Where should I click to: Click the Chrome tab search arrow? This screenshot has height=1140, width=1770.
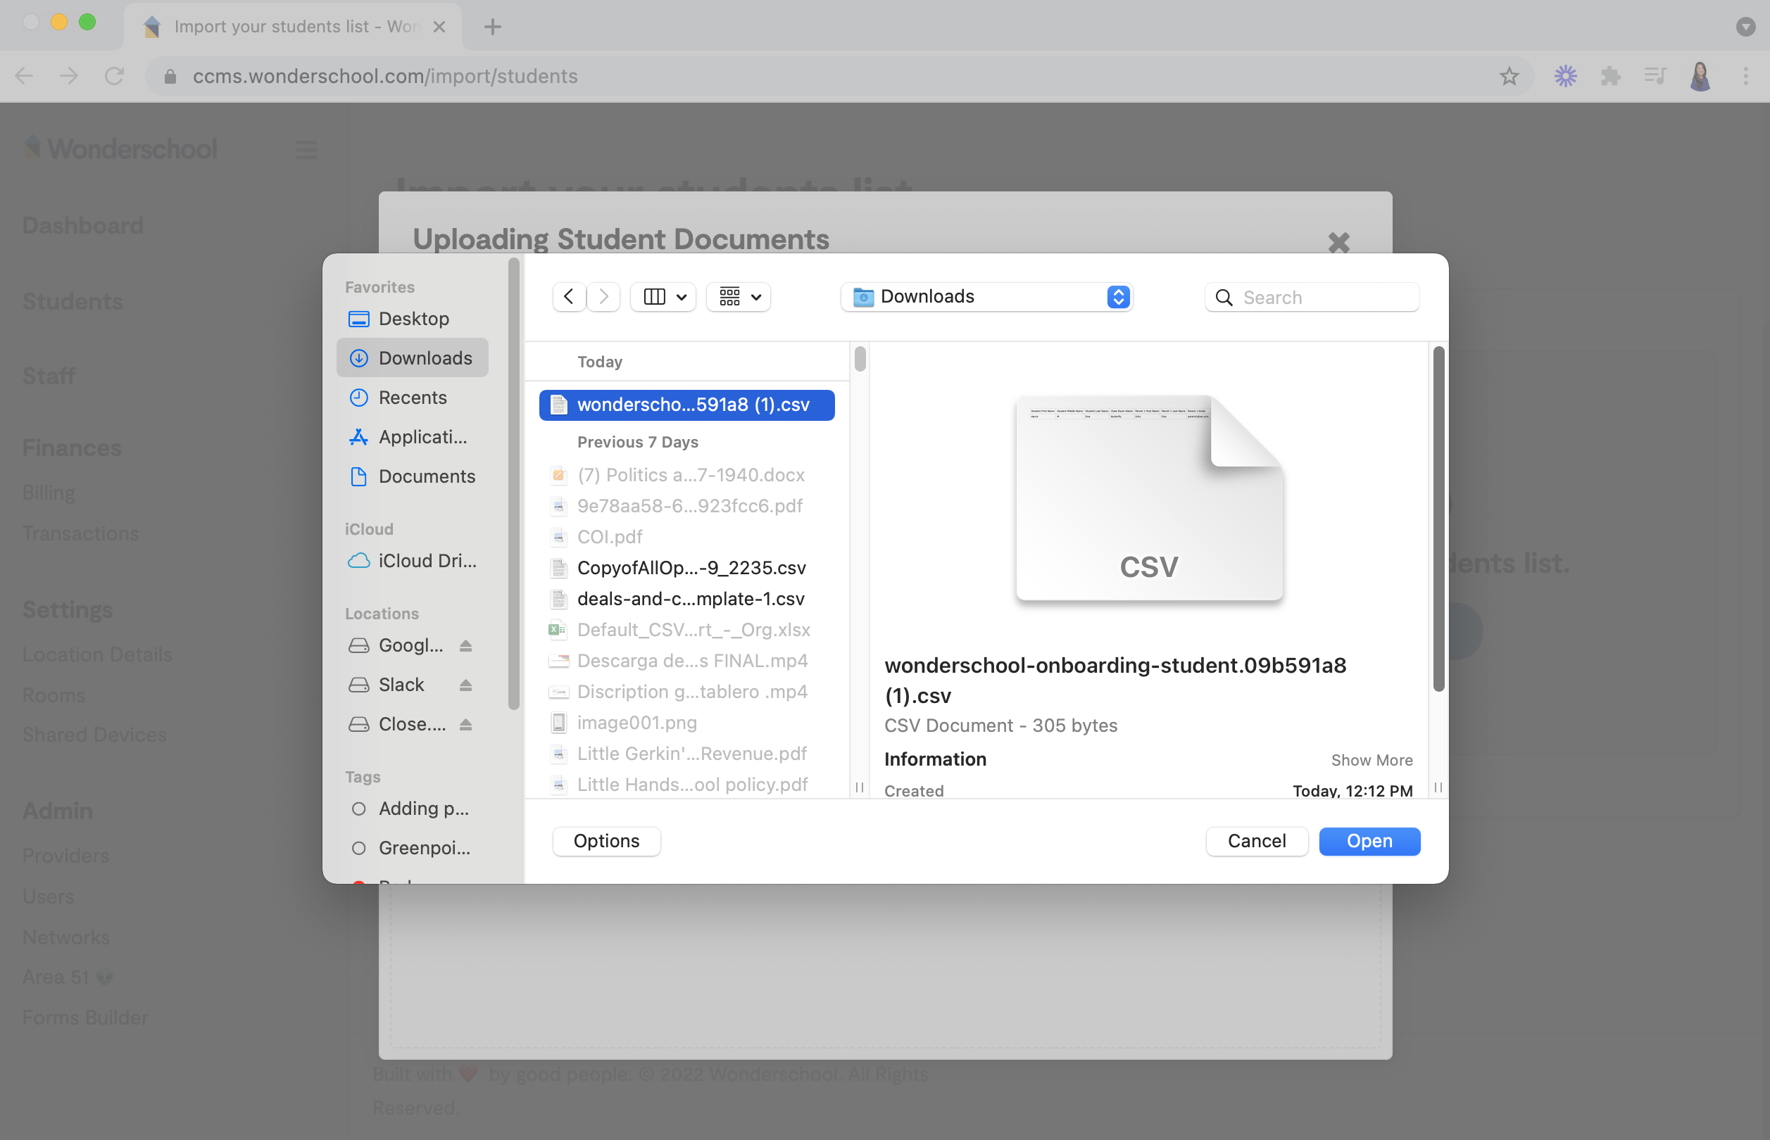coord(1745,27)
